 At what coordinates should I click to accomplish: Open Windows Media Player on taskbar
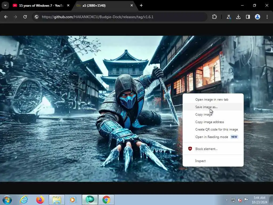pyautogui.click(x=73, y=200)
